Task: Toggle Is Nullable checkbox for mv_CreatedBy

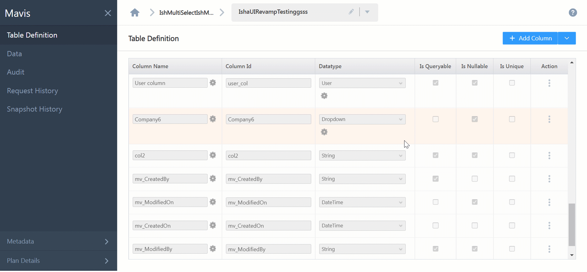Action: coord(474,179)
